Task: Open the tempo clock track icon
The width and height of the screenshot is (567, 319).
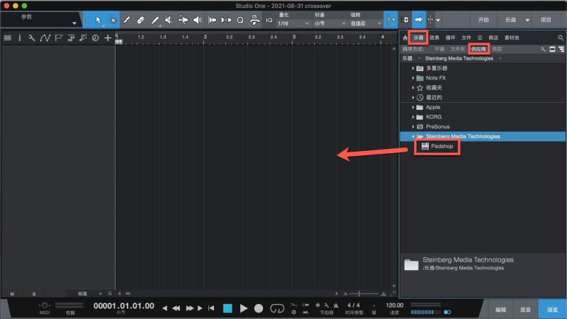Action: [96, 38]
